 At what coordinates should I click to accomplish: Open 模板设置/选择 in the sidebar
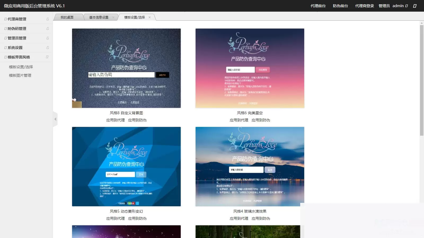[21, 67]
